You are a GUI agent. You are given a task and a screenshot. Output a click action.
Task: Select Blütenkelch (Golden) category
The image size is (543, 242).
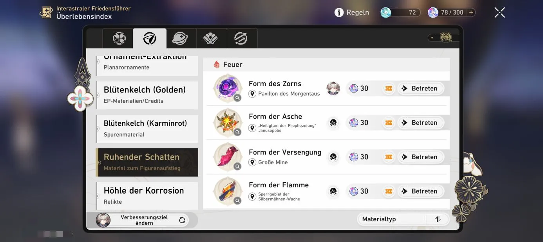pyautogui.click(x=147, y=95)
